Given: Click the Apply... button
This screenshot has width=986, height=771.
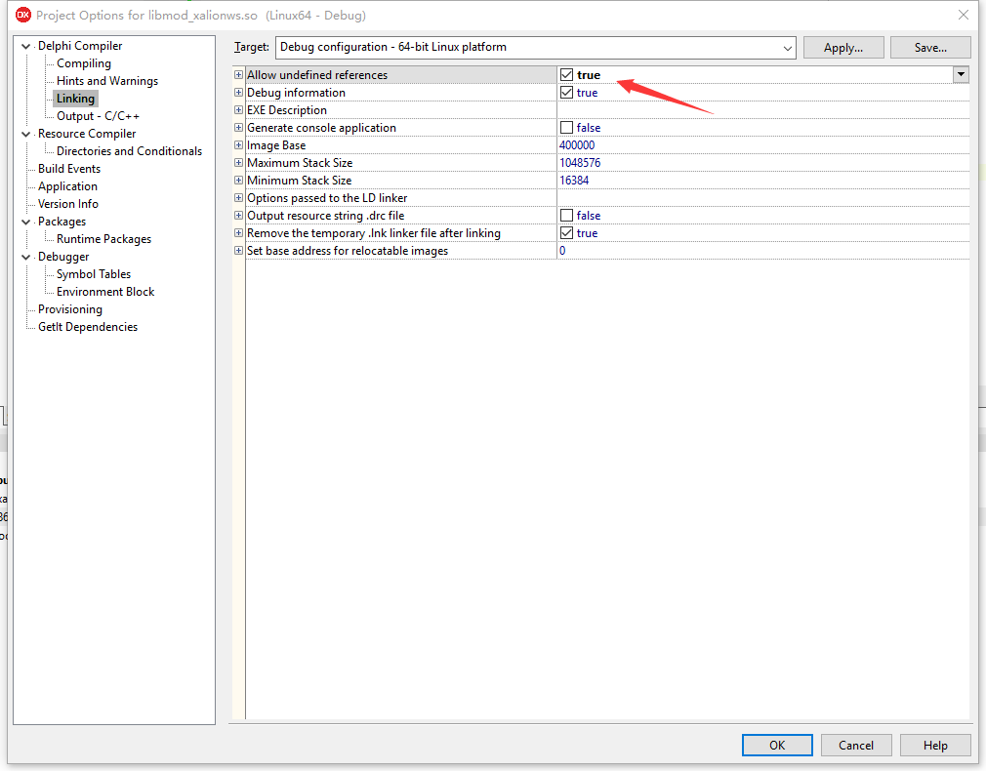Looking at the screenshot, I should pyautogui.click(x=843, y=48).
